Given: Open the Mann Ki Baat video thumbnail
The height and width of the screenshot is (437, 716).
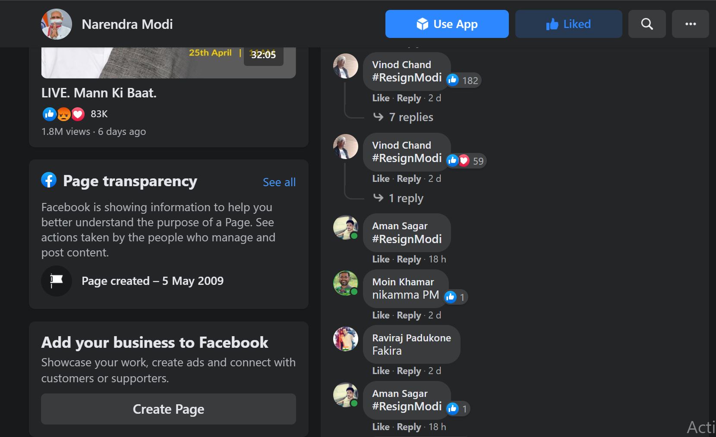Looking at the screenshot, I should 168,62.
